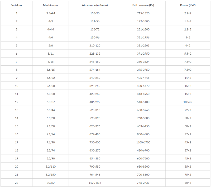Viewport: 211px width, 187px height.
Task: Select the Machine no. header cell
Action: [x=51, y=5]
